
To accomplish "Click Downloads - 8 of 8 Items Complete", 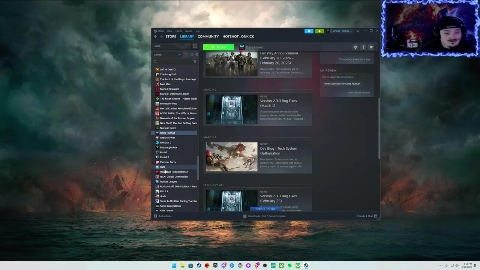I will click(x=267, y=216).
